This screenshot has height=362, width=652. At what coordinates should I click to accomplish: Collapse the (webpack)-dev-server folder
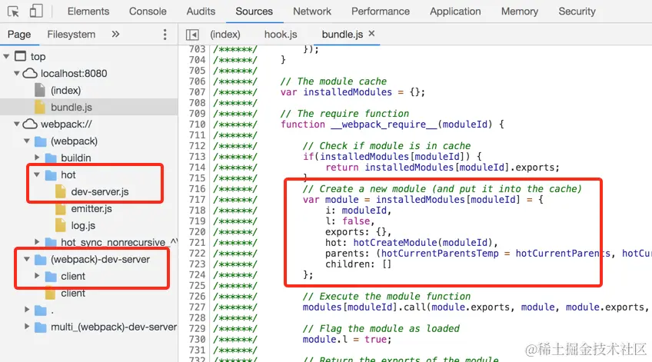27,259
